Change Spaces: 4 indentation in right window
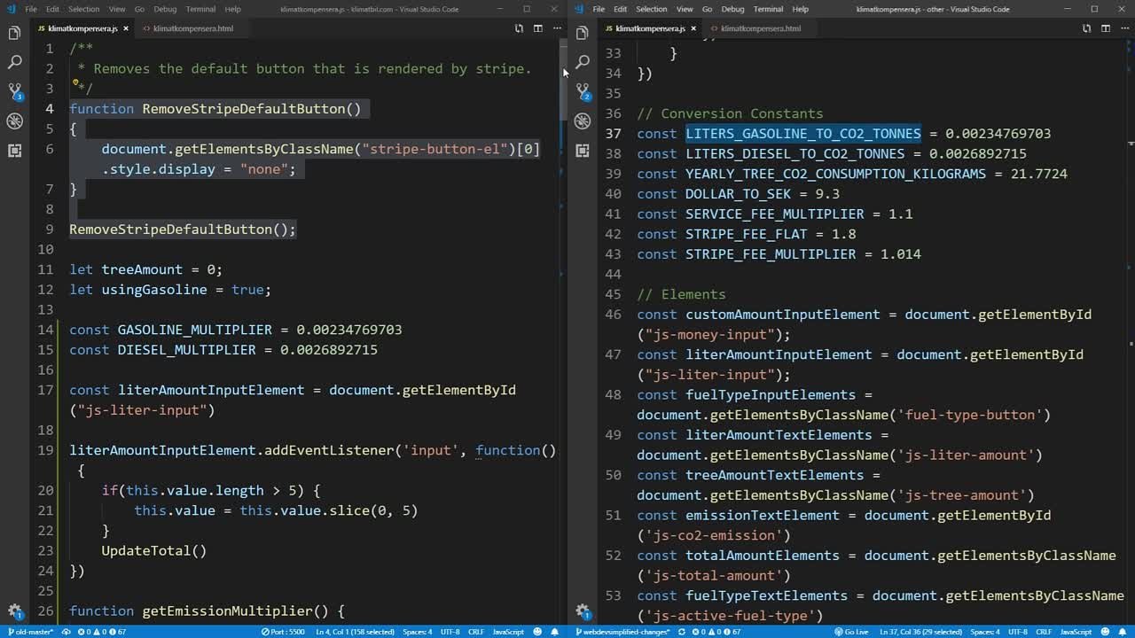This screenshot has width=1135, height=638. 984,632
